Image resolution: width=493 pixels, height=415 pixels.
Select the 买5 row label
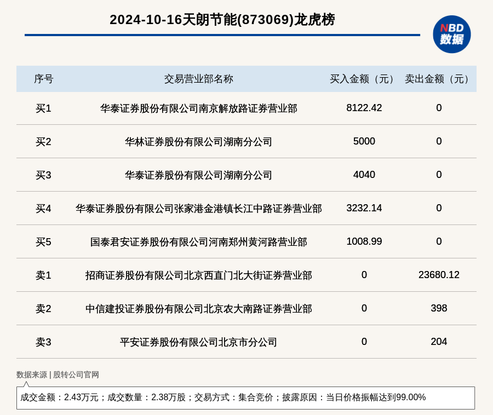(x=43, y=242)
